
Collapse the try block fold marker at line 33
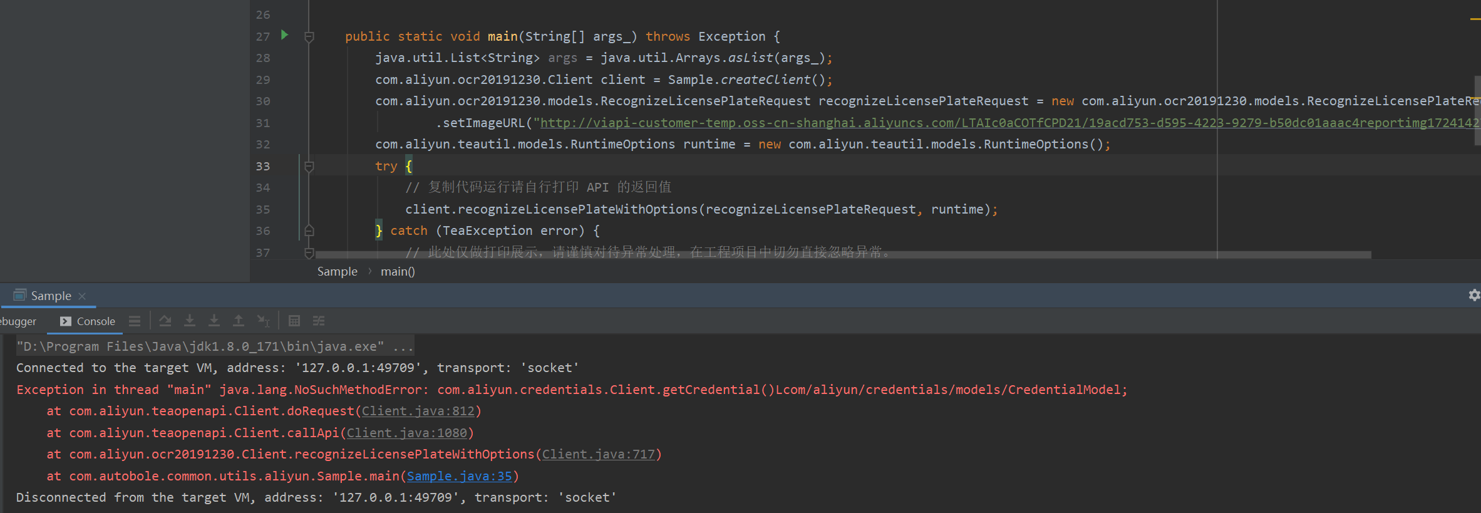click(x=309, y=167)
